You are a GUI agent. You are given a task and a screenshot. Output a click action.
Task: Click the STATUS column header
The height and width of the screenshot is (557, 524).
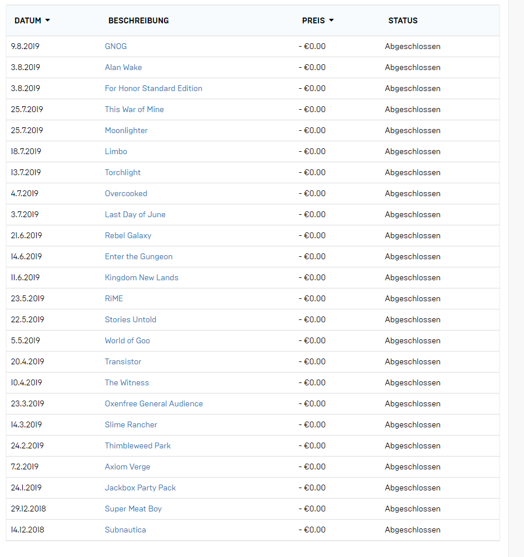(403, 20)
